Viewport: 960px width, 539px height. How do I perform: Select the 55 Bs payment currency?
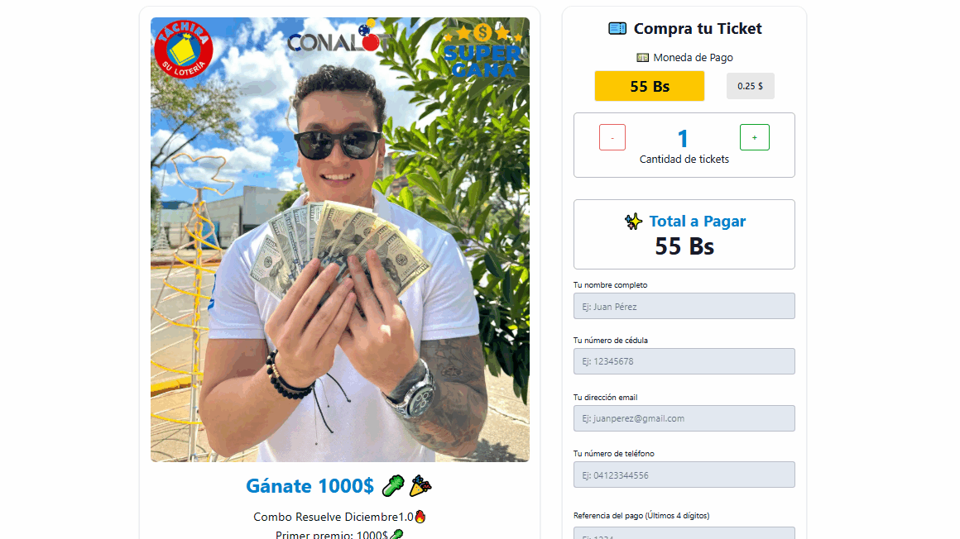[650, 86]
